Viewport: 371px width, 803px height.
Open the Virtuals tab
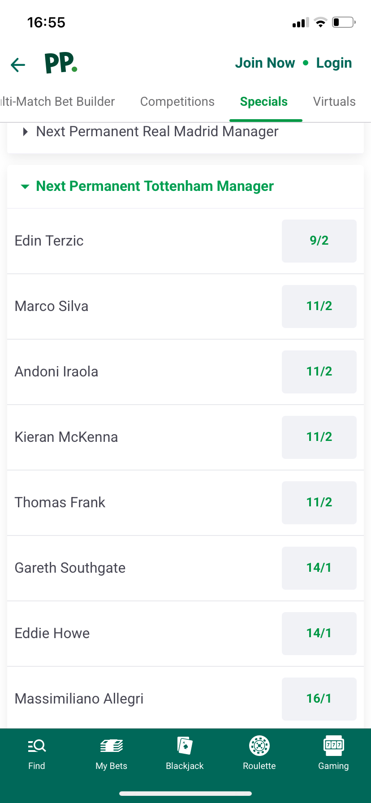(334, 102)
